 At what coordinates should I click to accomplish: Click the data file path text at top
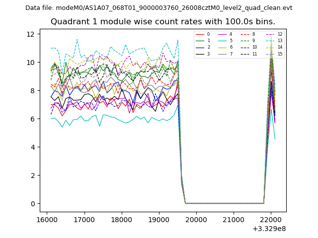(x=159, y=8)
